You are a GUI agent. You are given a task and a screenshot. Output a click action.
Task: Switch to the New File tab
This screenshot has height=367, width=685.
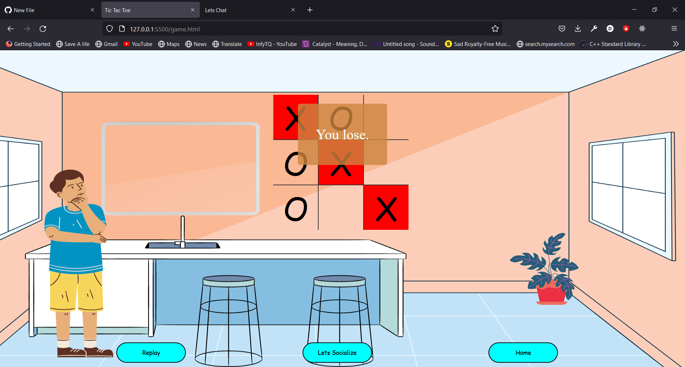coord(50,10)
